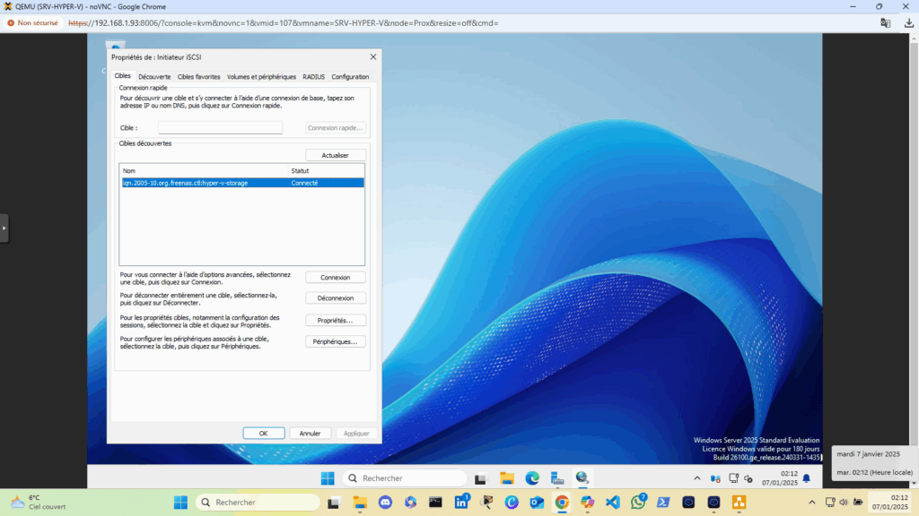The height and width of the screenshot is (516, 919).
Task: Open host Task View icon
Action: 334,503
